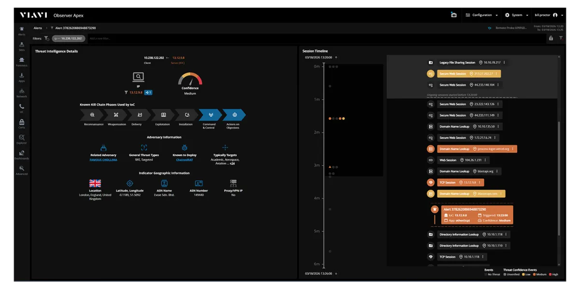Click the TCP Session 10.10.1.118 entry

(462, 257)
